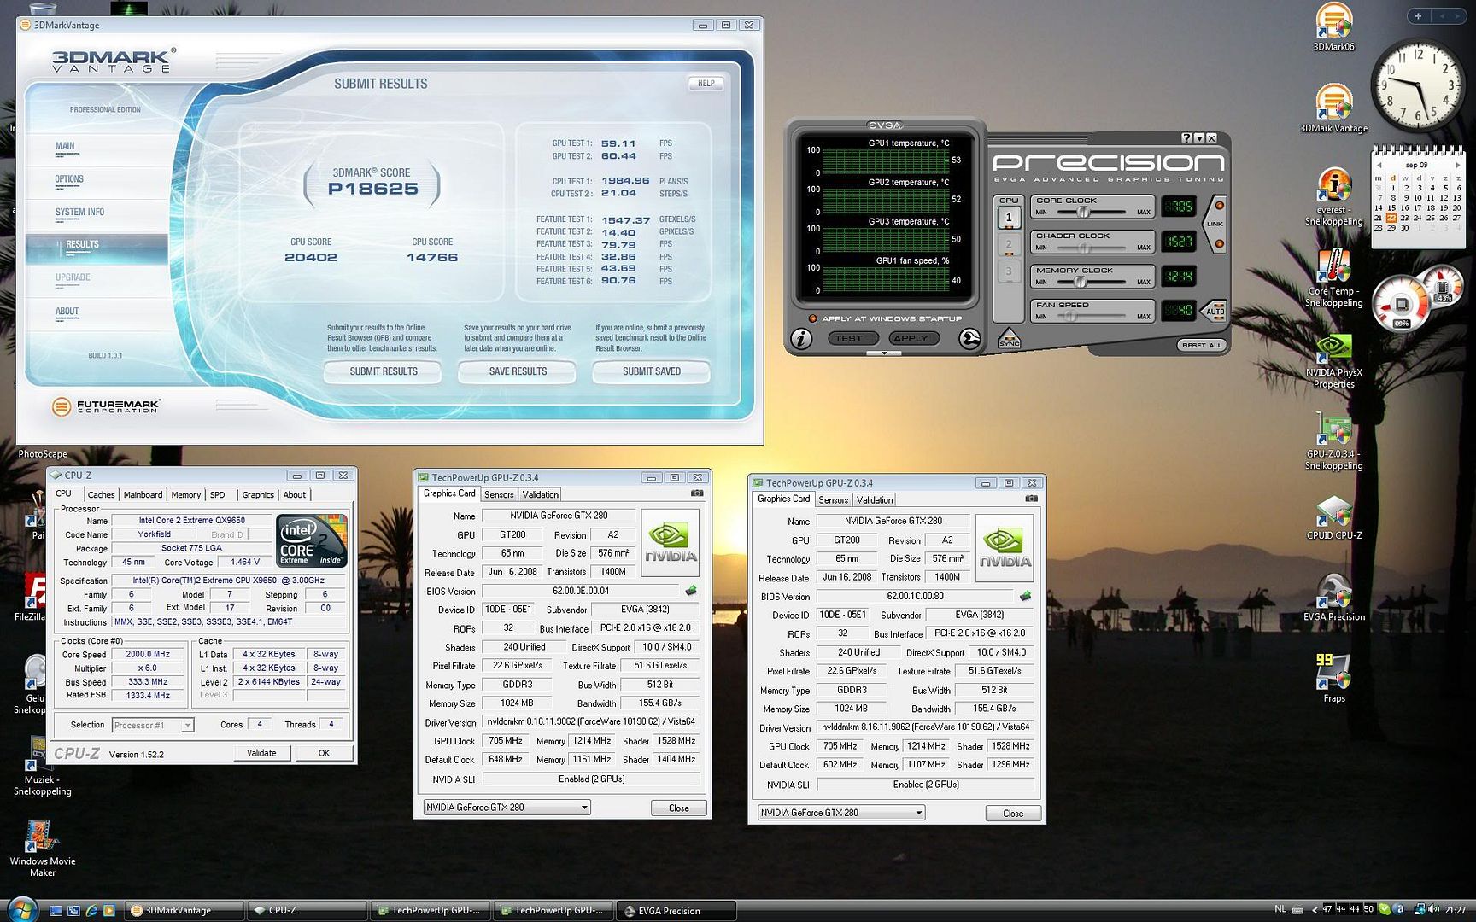
Task: Click Submit Saved button in 3DMark Vantage
Action: pos(652,371)
